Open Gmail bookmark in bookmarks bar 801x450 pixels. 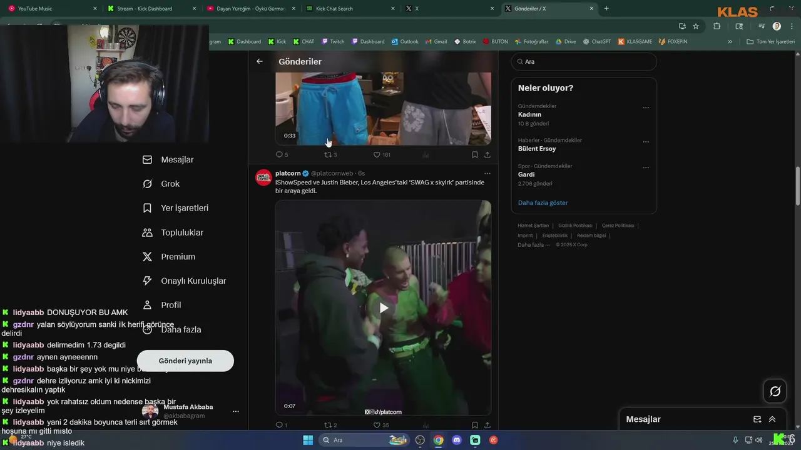(x=436, y=42)
